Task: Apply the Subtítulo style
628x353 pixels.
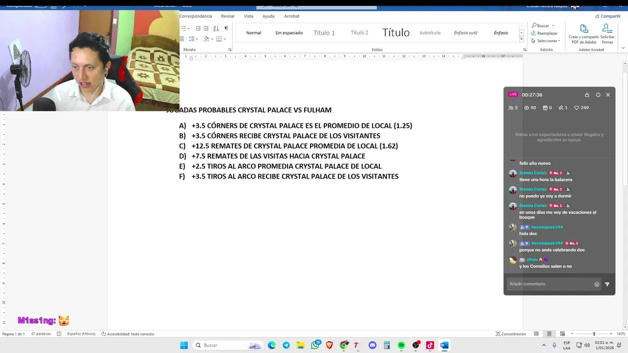Action: 430,33
